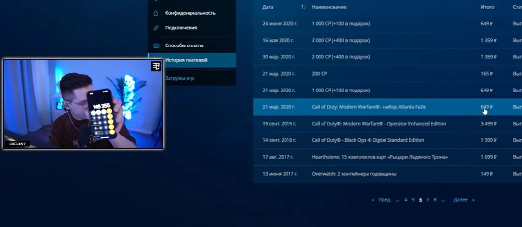Viewport: 522px width, 227px height.
Task: Click the 165 ₽ total
Action: click(487, 74)
